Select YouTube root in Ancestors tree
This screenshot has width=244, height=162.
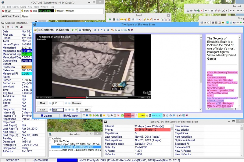[x=56, y=138]
